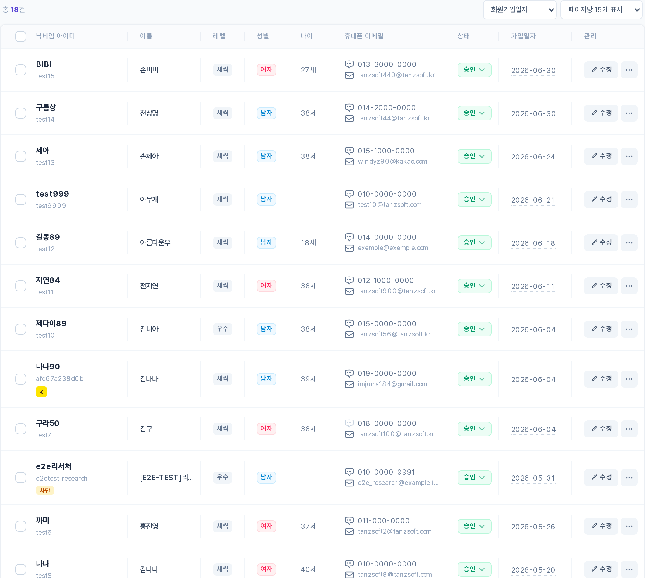
Task: Click the Kakao K badge under 나나90
Action: (x=41, y=392)
